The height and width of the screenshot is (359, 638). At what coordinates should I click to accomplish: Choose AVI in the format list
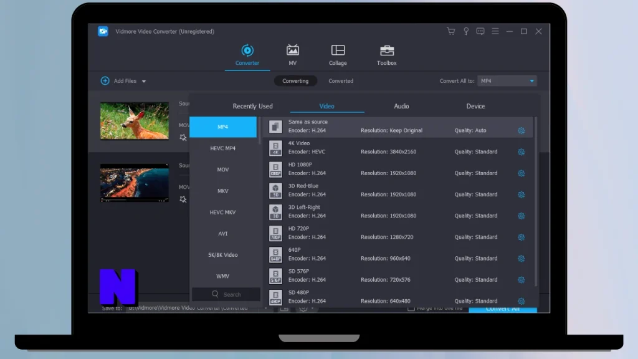tap(223, 234)
